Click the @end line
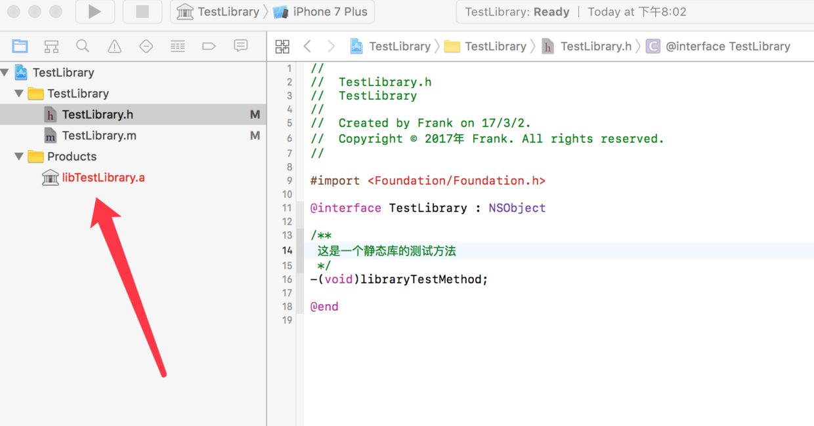The height and width of the screenshot is (426, 814). [x=324, y=306]
